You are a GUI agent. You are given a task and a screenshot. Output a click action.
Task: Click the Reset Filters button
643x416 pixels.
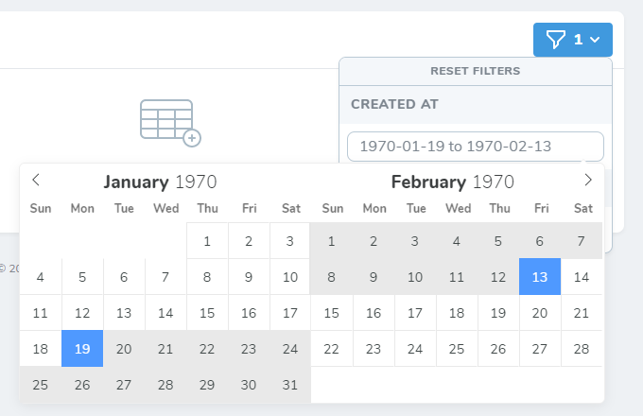point(475,71)
